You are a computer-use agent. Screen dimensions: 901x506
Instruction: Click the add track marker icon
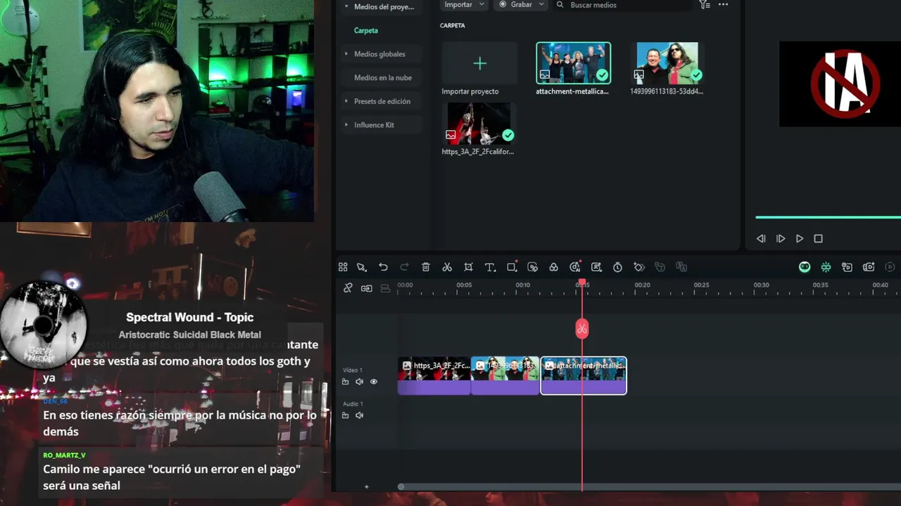point(847,267)
